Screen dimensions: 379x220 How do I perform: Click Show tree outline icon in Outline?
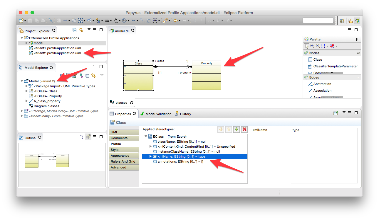pyautogui.click(x=82, y=137)
